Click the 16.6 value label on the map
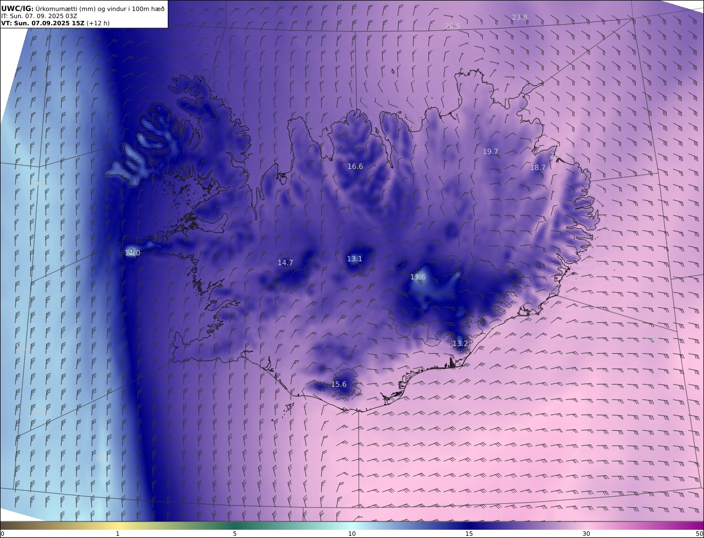This screenshot has height=538, width=704. point(355,167)
